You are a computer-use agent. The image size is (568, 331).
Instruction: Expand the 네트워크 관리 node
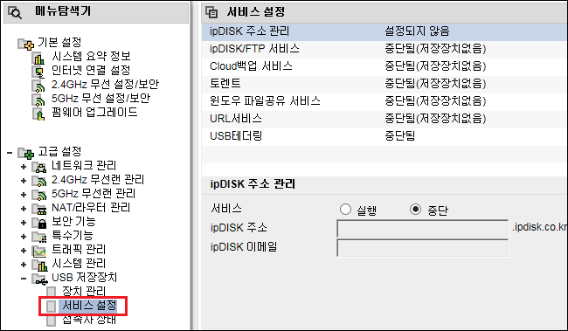point(24,167)
